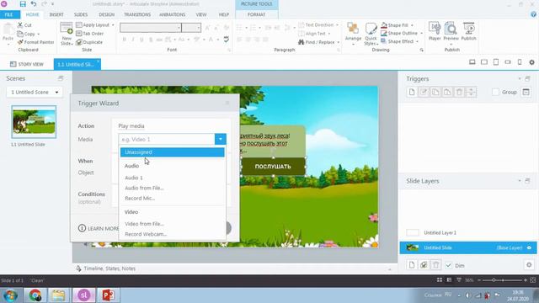Expand the Shape Fill dropdown
Screen dimensions: 539x303
412,25
